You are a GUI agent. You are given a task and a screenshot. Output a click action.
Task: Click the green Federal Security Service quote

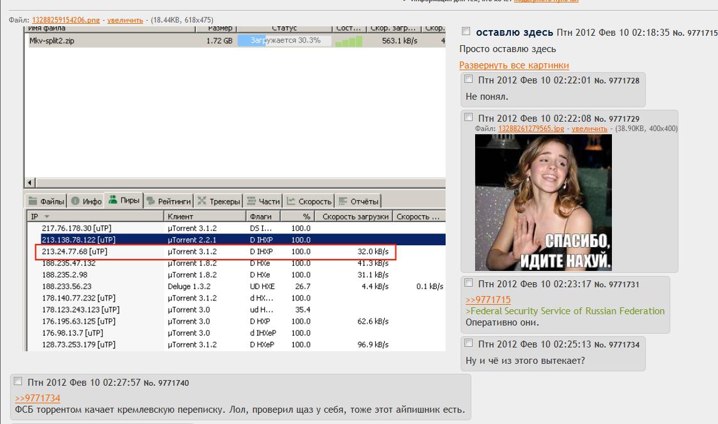pyautogui.click(x=565, y=311)
